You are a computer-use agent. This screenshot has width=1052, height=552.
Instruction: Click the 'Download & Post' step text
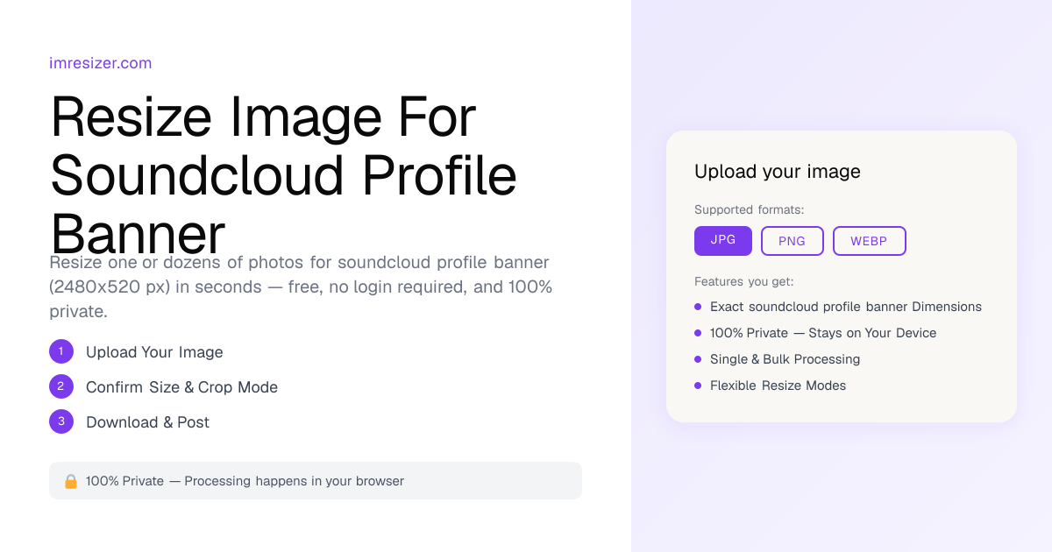[147, 422]
